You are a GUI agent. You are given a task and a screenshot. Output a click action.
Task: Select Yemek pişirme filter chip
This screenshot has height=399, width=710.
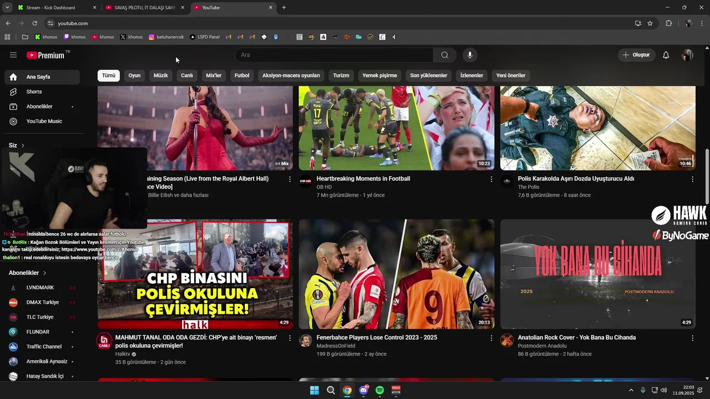(x=380, y=75)
